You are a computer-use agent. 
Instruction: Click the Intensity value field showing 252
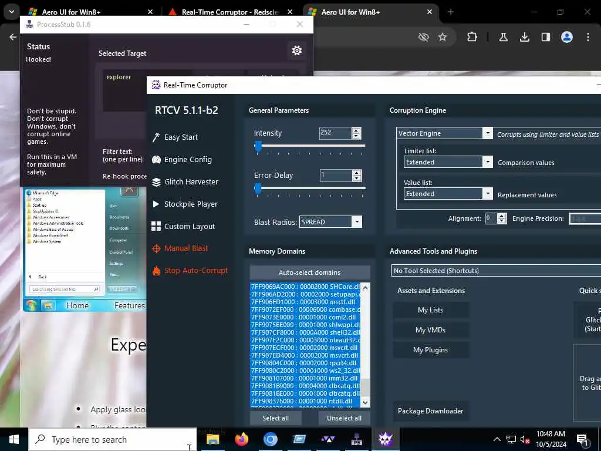pyautogui.click(x=335, y=133)
